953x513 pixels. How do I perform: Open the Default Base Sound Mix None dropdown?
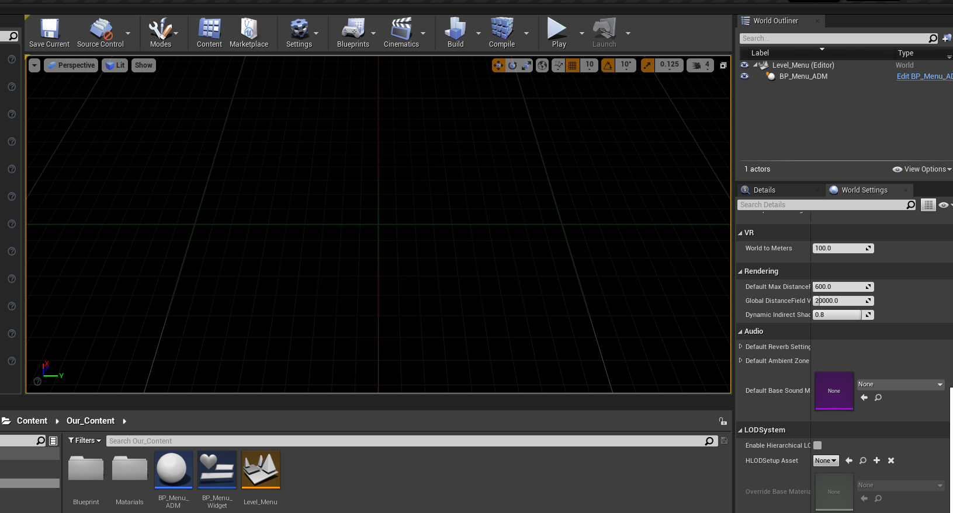point(900,385)
